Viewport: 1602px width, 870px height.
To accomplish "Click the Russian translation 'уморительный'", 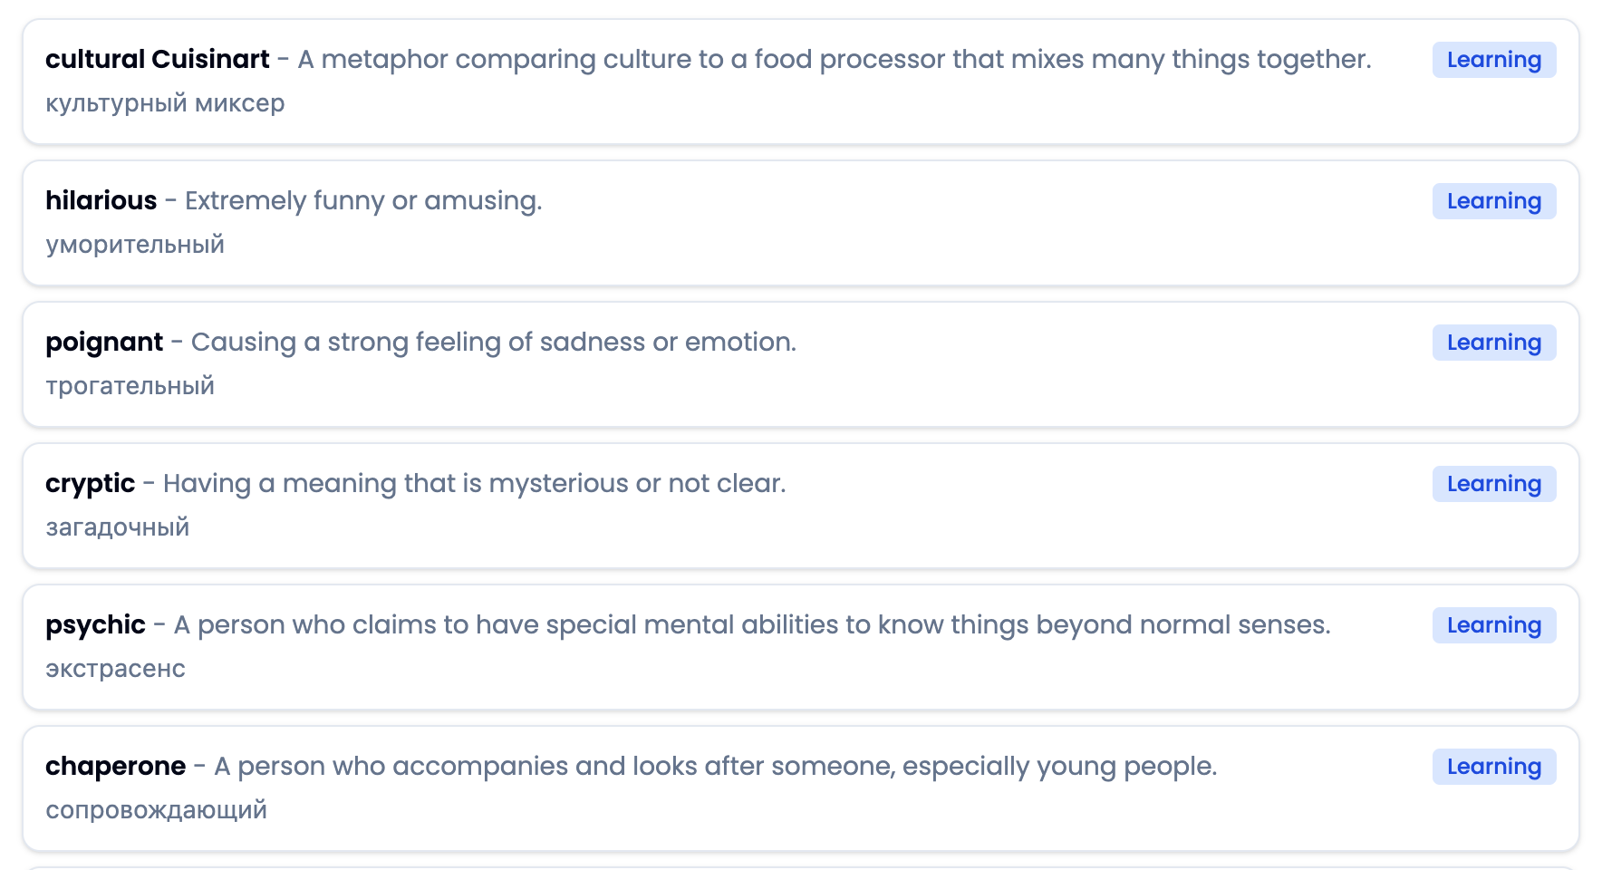I will pos(135,245).
